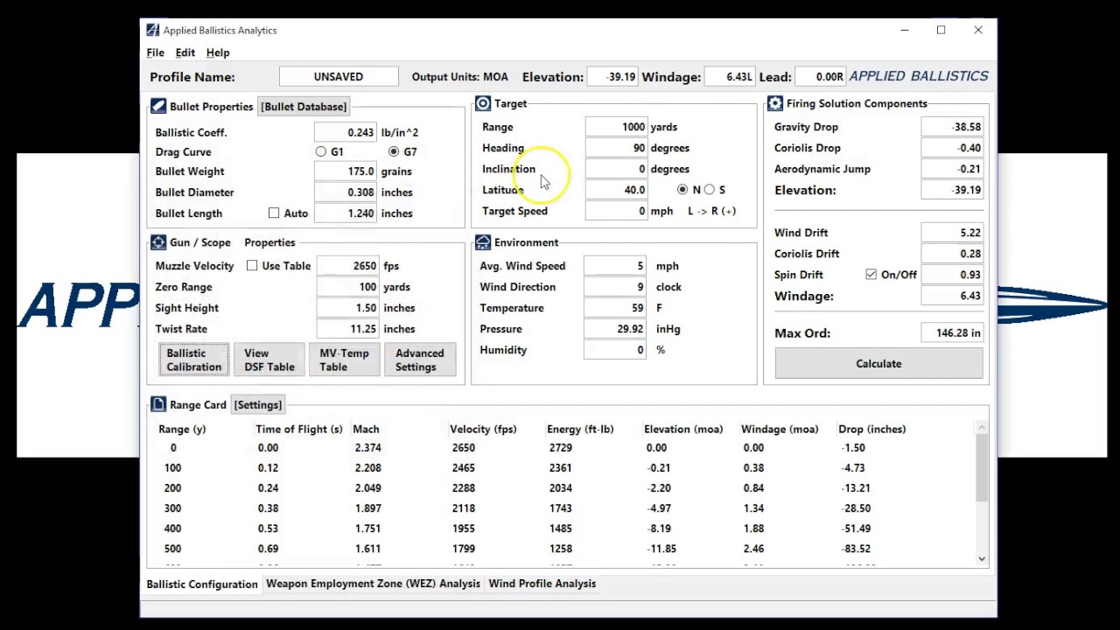This screenshot has width=1120, height=630.
Task: Click the Wind Direction clock field
Action: click(616, 287)
